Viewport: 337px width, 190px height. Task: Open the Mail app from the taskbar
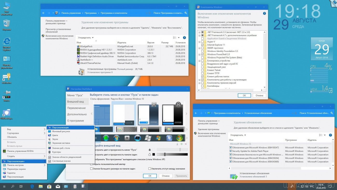tap(58, 186)
